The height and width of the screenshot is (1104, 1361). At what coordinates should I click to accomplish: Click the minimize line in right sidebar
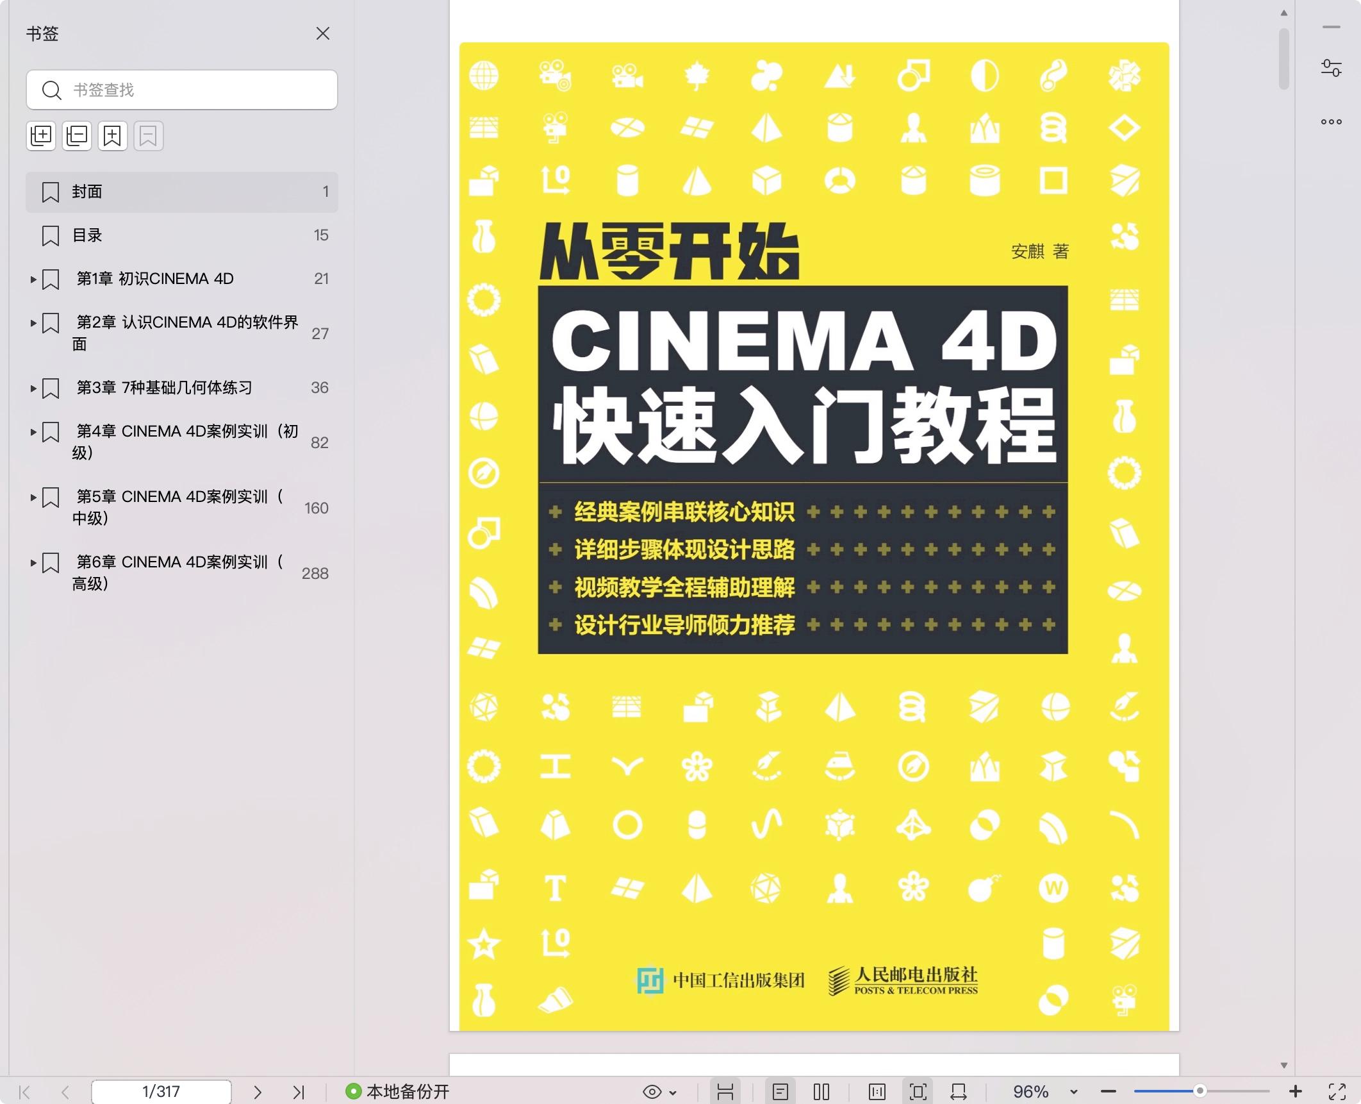point(1332,28)
